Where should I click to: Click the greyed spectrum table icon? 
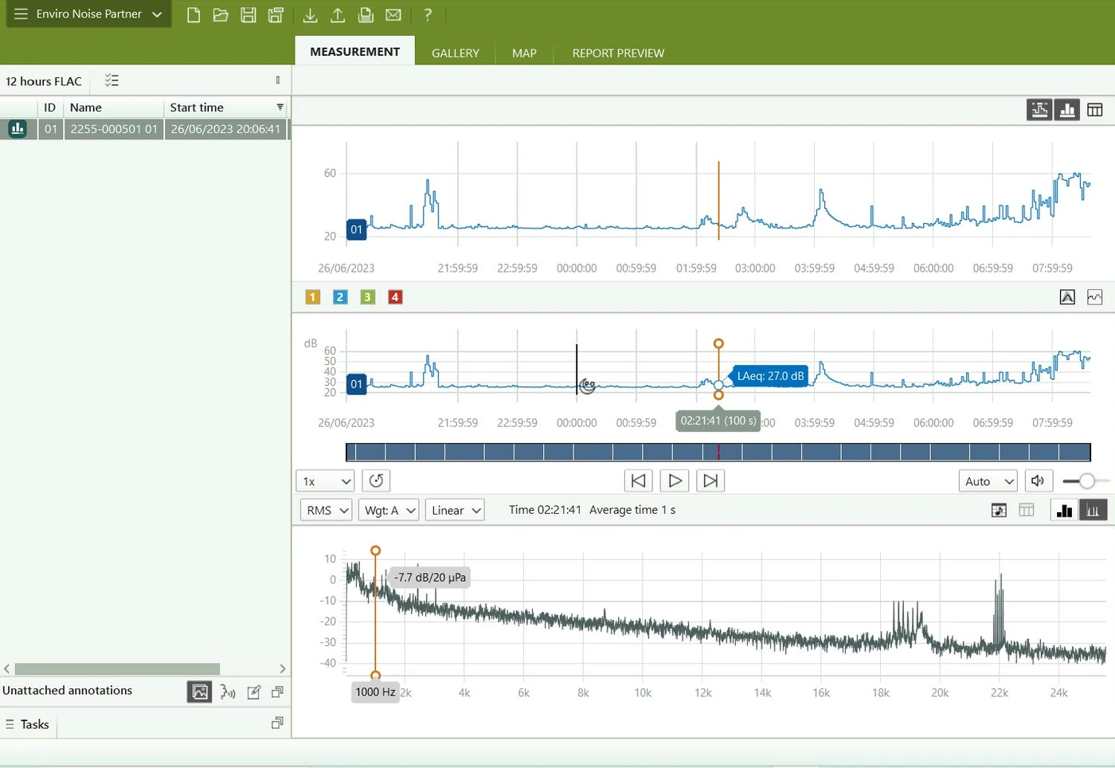click(1027, 510)
